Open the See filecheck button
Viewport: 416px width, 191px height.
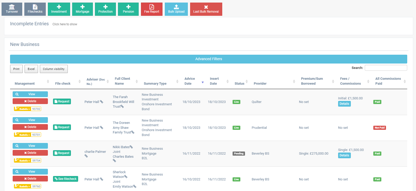click(65, 179)
